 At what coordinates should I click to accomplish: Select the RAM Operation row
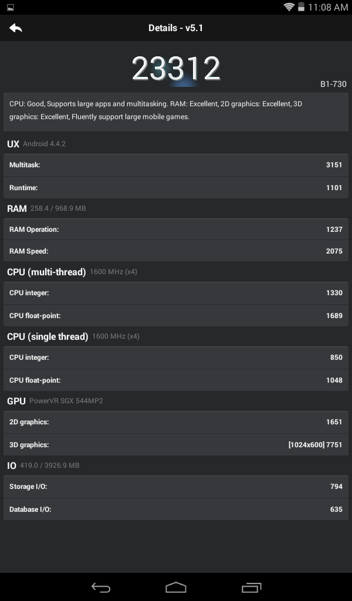tap(176, 229)
